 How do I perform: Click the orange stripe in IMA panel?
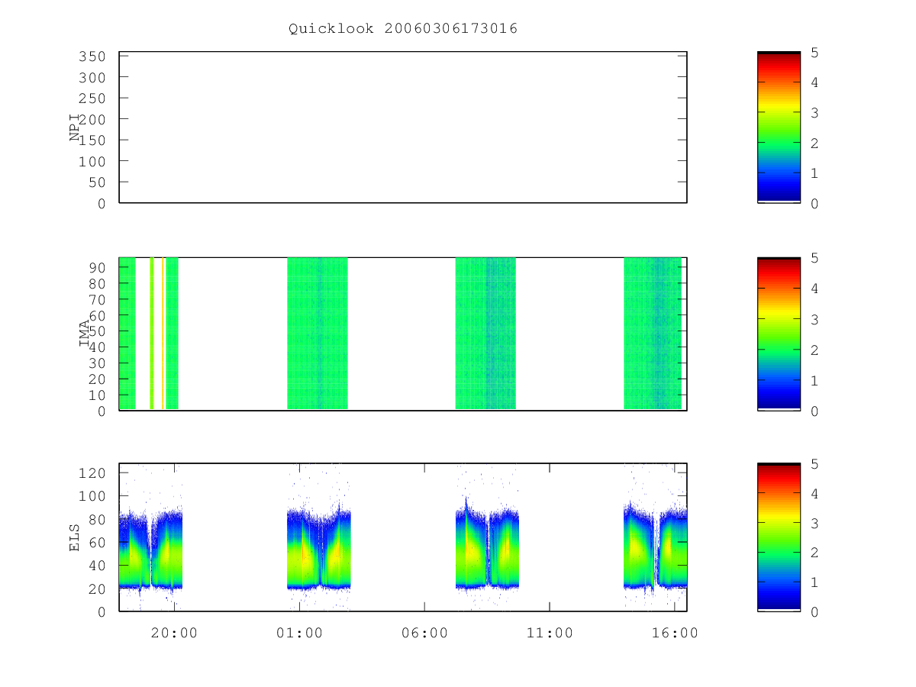point(163,334)
